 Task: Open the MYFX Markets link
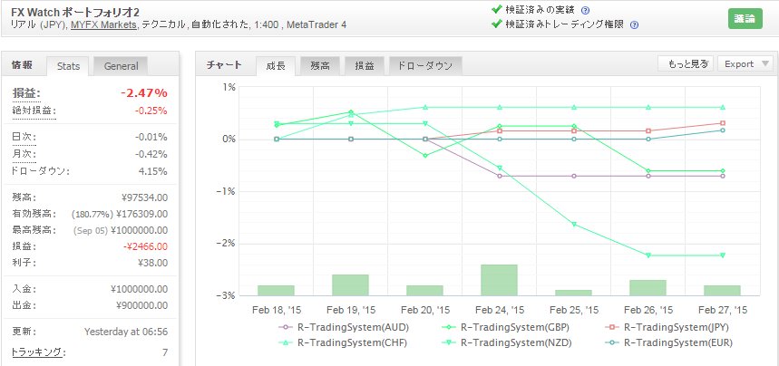click(x=104, y=24)
